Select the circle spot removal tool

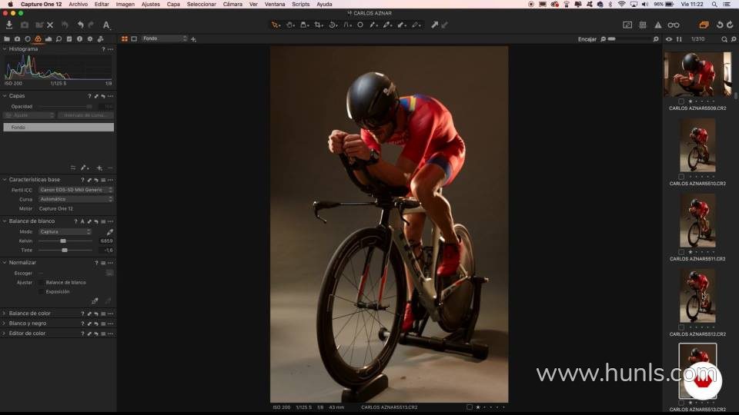coord(360,25)
